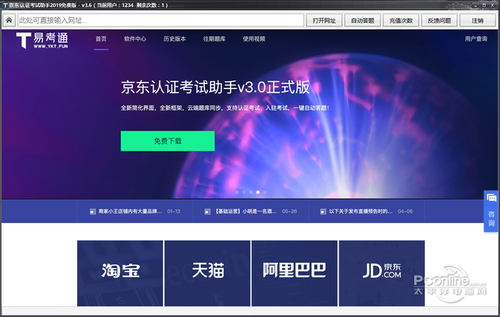This screenshot has height=317, width=500.
Task: Close the application window
Action: [x=492, y=5]
